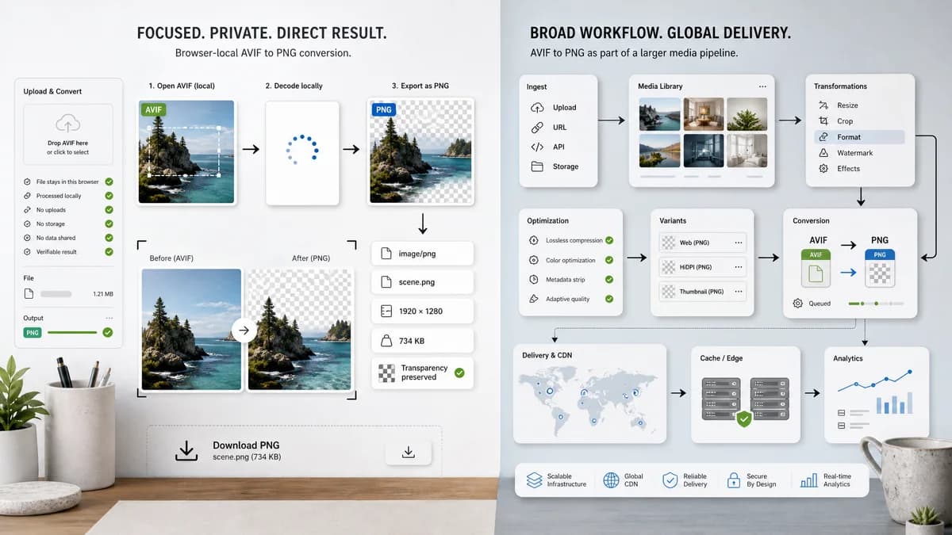Open the Effects gear in Transformations

point(823,169)
